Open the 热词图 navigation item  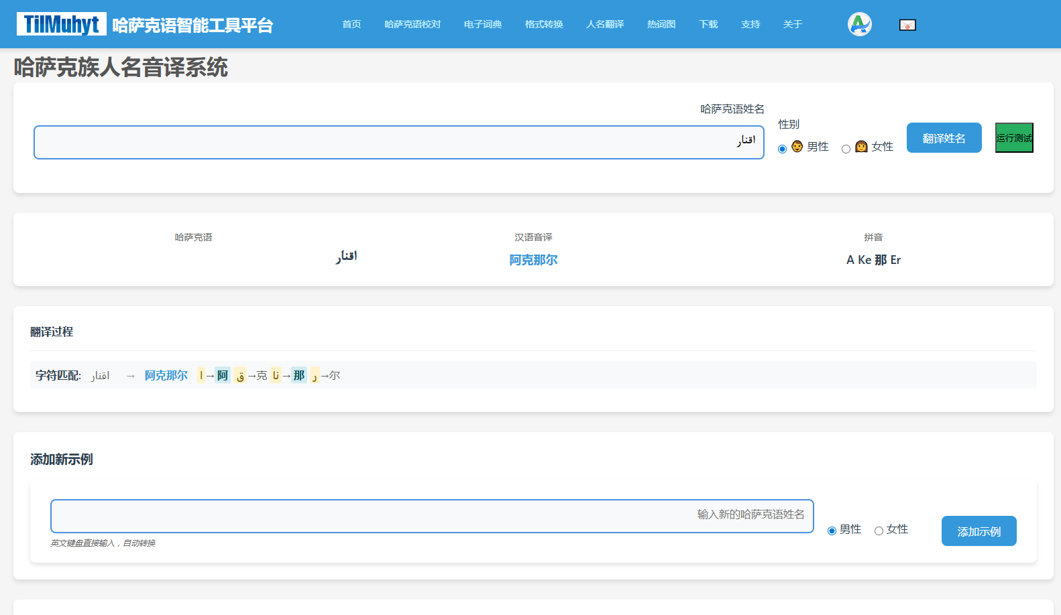(x=661, y=24)
